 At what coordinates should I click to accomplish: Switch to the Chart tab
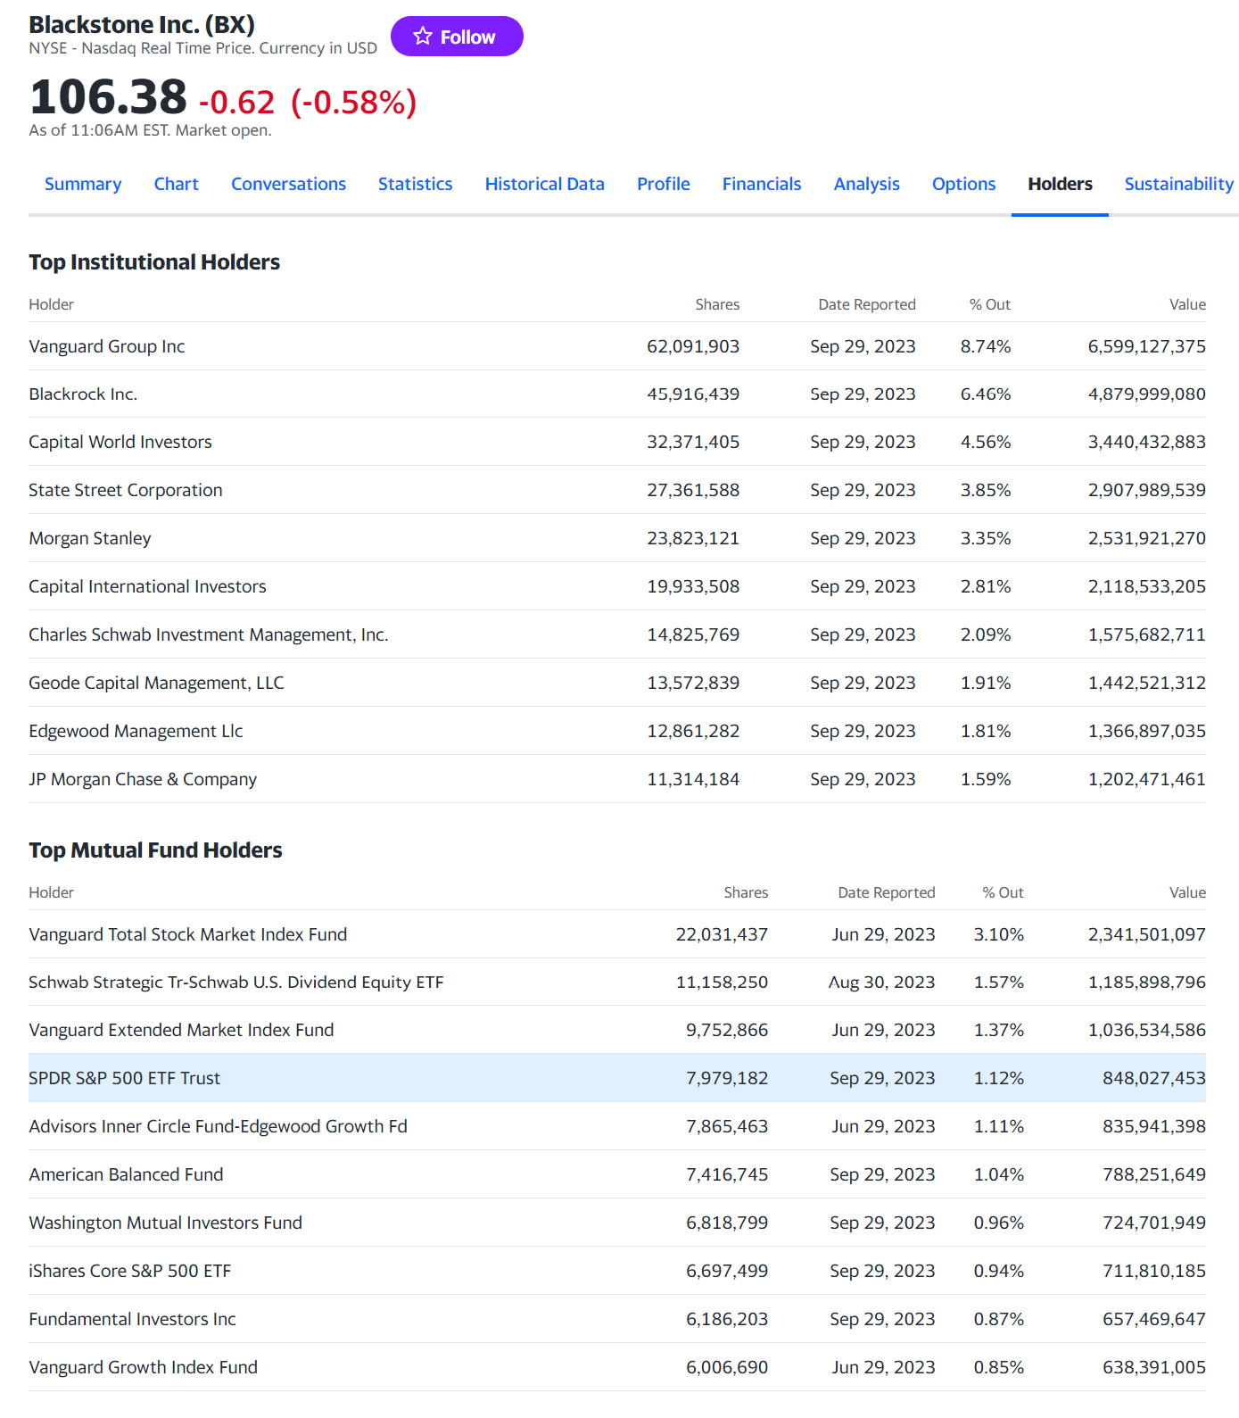coord(176,184)
